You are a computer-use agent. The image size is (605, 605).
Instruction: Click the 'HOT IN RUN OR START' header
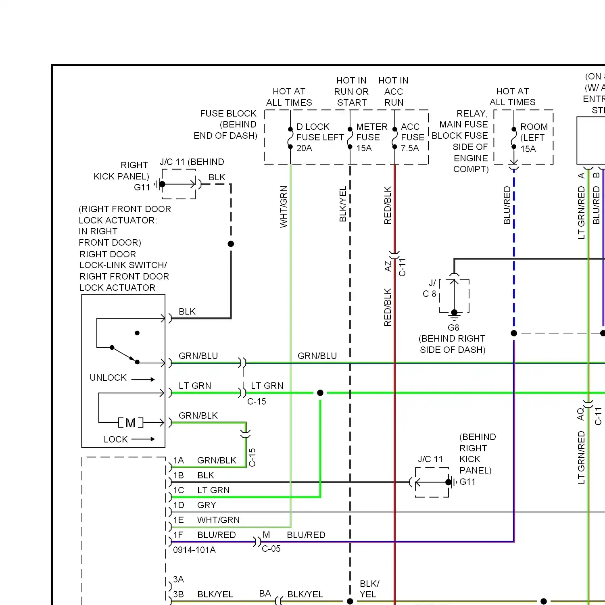[351, 92]
